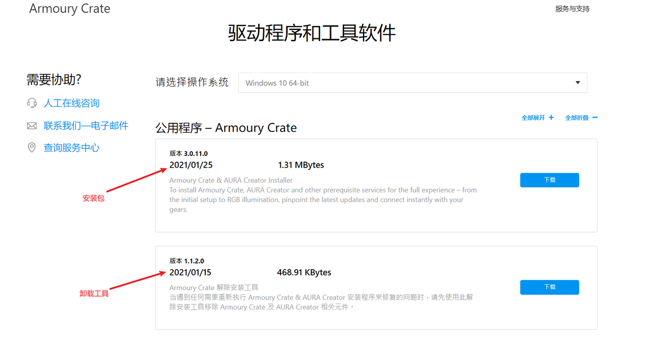Screen dimensions: 672x344
Task: Download version 1.1.2.0 uninstall tool
Action: click(x=550, y=287)
